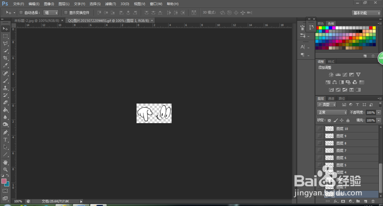Select 图层 10 layer row
Screen dimensions: 383x206
(x=347, y=128)
